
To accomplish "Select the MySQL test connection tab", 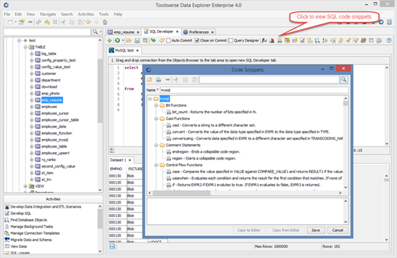I will coord(124,50).
